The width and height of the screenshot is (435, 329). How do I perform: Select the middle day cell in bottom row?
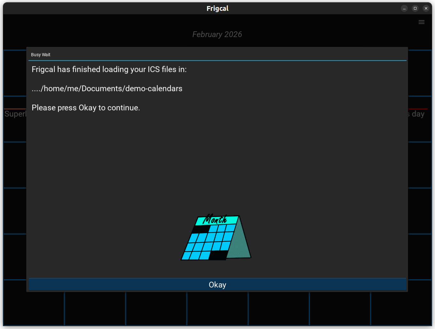coord(218,309)
